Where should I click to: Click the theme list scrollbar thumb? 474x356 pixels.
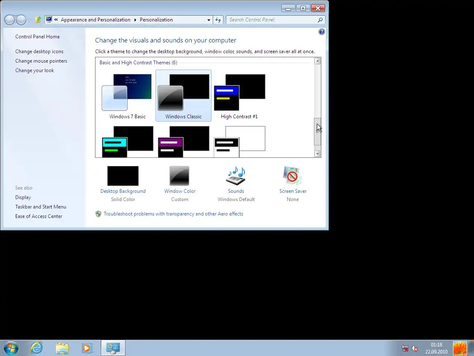(317, 131)
